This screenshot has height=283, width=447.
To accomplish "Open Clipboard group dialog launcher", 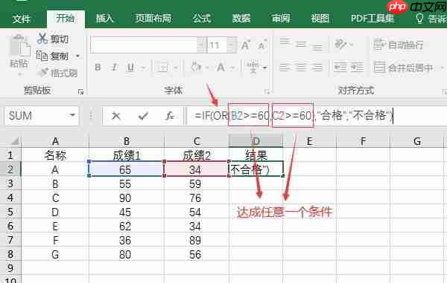I will click(80, 91).
